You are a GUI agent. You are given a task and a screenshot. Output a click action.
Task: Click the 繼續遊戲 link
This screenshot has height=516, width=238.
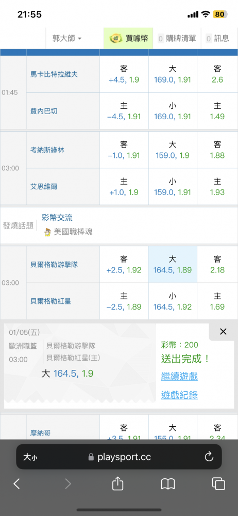179,376
